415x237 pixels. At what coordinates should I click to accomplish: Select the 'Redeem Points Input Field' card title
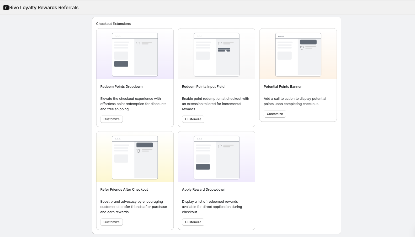[203, 87]
